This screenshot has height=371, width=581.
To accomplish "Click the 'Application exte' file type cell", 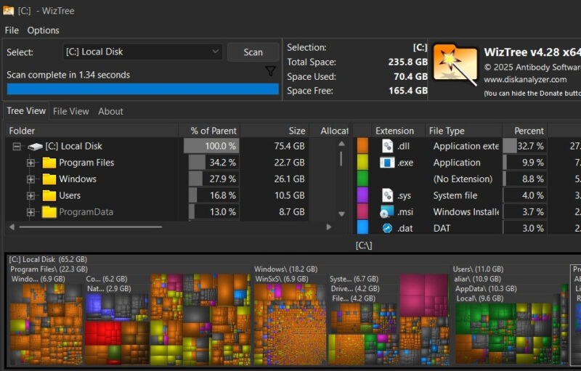I will point(466,146).
